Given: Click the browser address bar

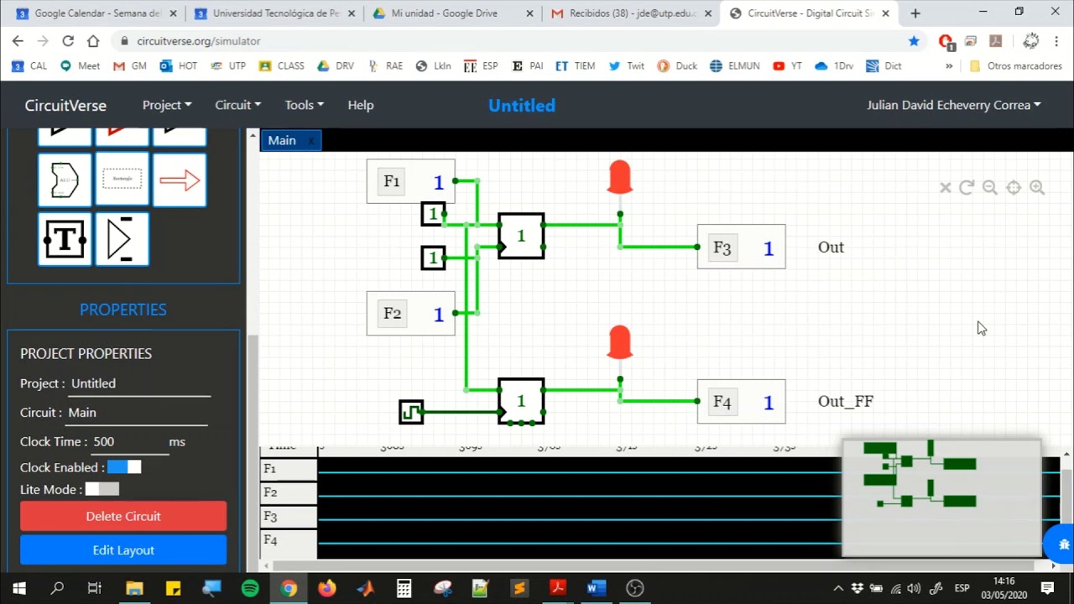Looking at the screenshot, I should point(512,41).
